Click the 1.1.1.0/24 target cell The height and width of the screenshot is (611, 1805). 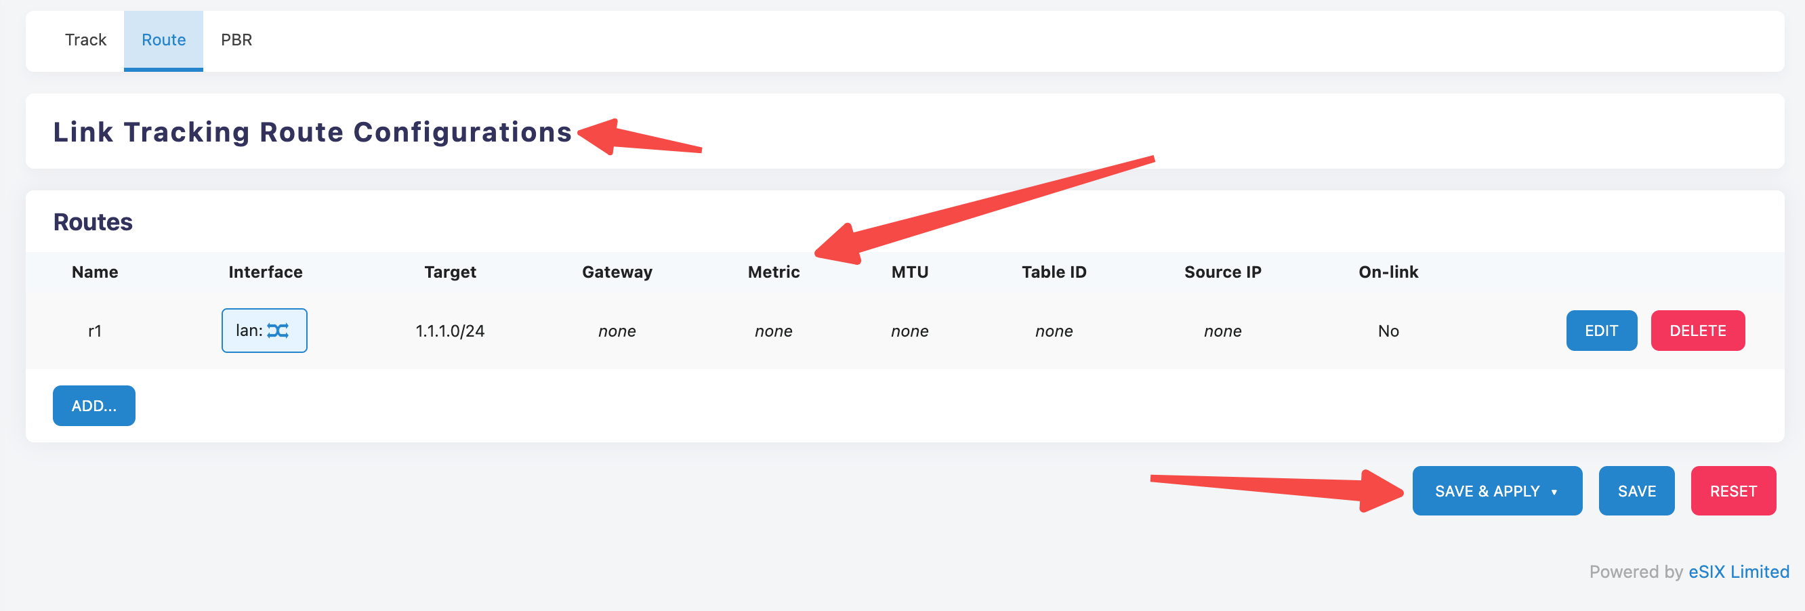pyautogui.click(x=450, y=331)
